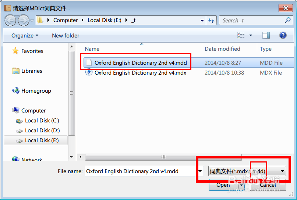
Task: Click the Libraries folder icon
Action: tap(15, 71)
